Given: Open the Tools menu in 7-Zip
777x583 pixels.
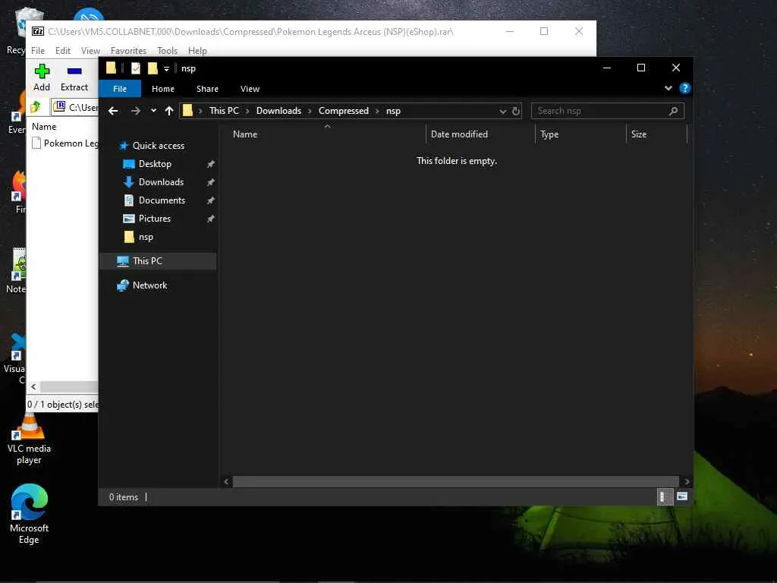Looking at the screenshot, I should [167, 51].
